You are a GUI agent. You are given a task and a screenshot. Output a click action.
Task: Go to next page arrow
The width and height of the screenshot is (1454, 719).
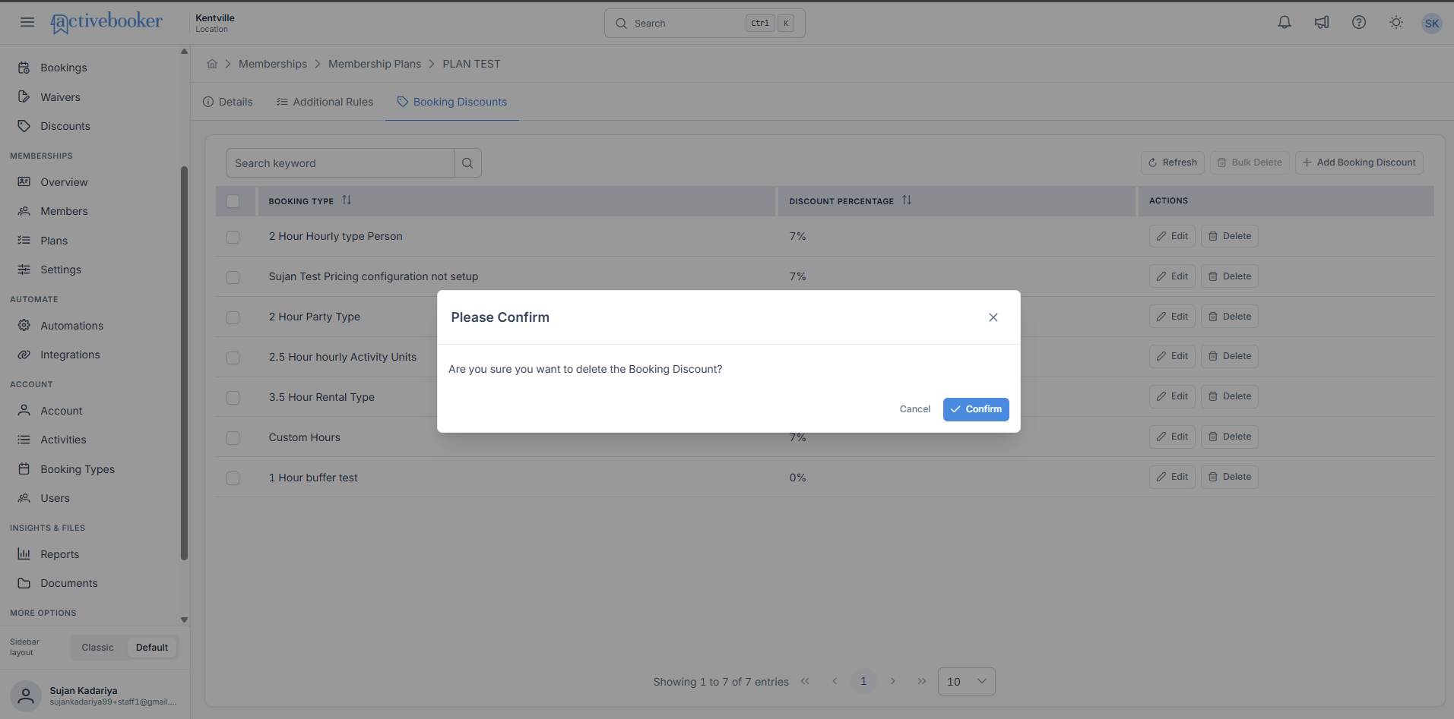pos(893,681)
